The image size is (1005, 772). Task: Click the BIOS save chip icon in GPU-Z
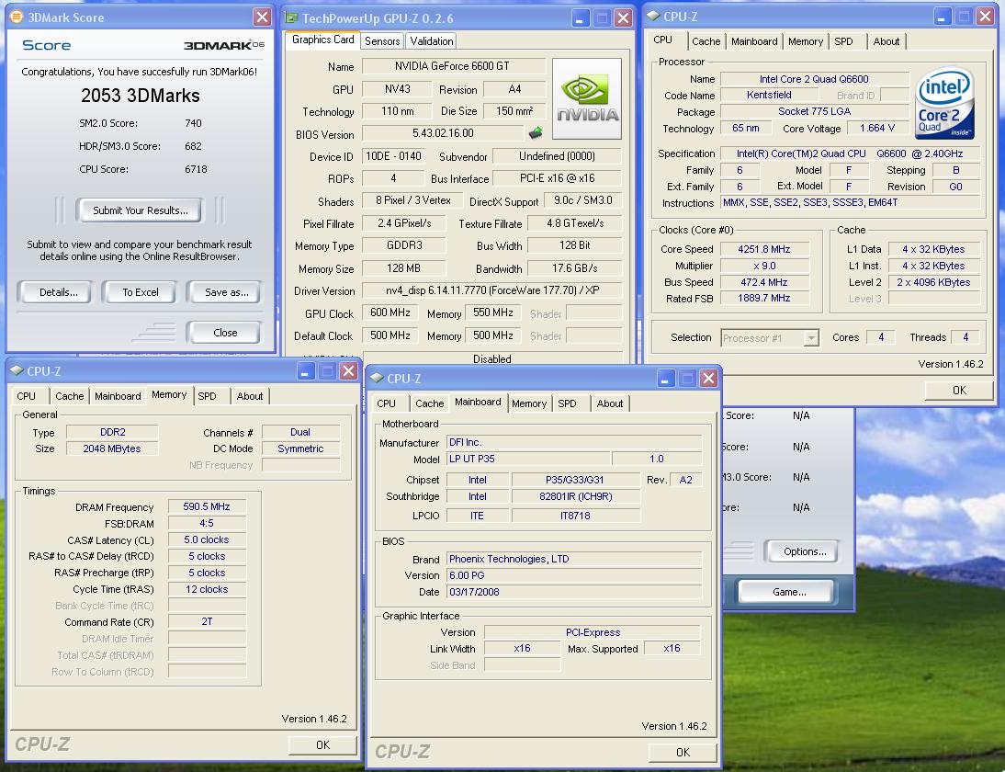point(536,132)
